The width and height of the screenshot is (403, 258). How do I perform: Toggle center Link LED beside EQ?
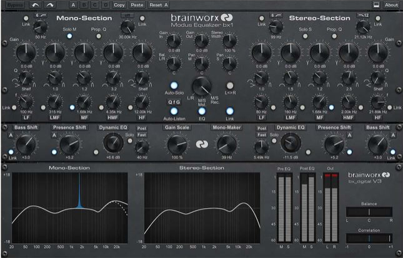230,111
